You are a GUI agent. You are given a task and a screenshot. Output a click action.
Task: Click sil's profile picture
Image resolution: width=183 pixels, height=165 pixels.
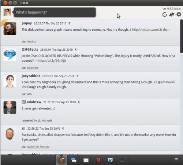10,134
